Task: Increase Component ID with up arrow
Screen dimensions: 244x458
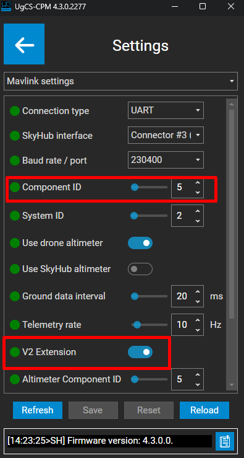Action: click(x=198, y=183)
